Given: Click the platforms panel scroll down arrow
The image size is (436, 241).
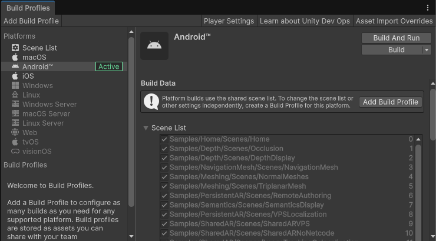Looking at the screenshot, I should 131,236.
